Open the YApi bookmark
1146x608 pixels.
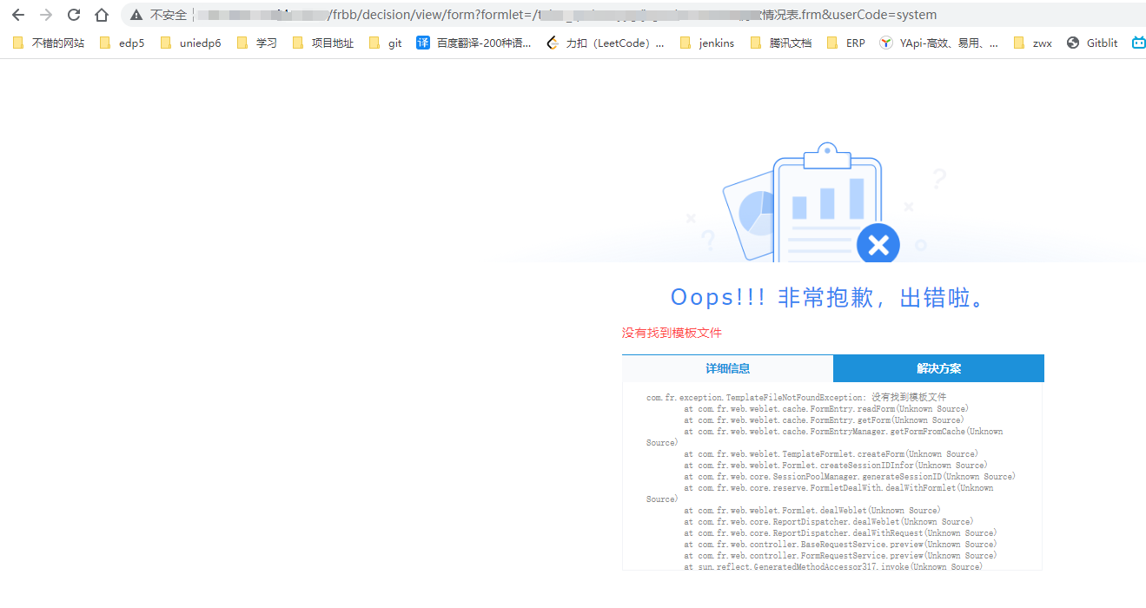(x=938, y=43)
